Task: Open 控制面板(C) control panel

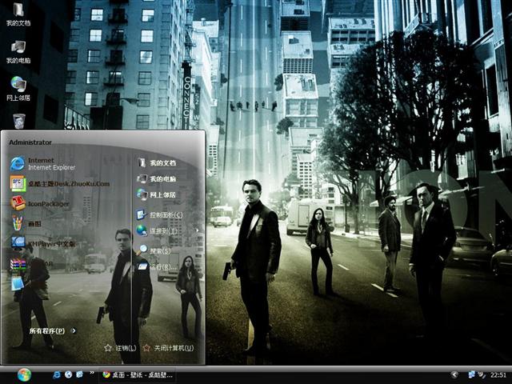Action: tap(160, 215)
